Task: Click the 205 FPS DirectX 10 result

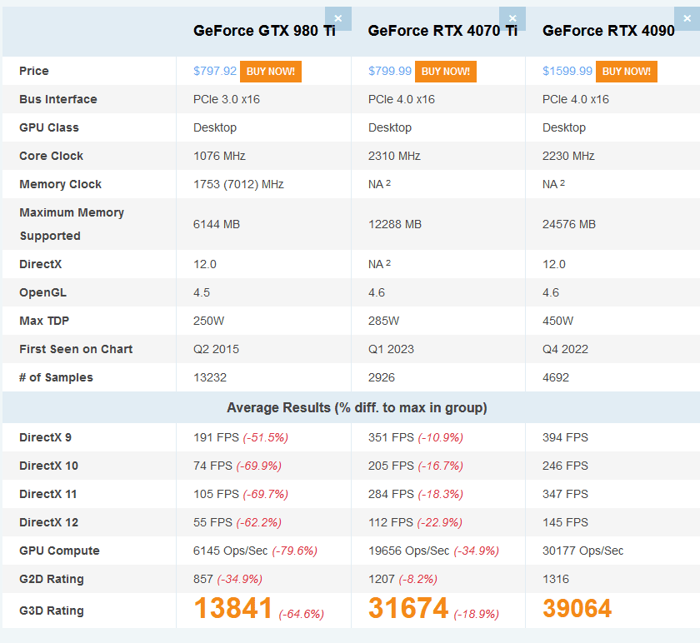Action: (x=391, y=466)
